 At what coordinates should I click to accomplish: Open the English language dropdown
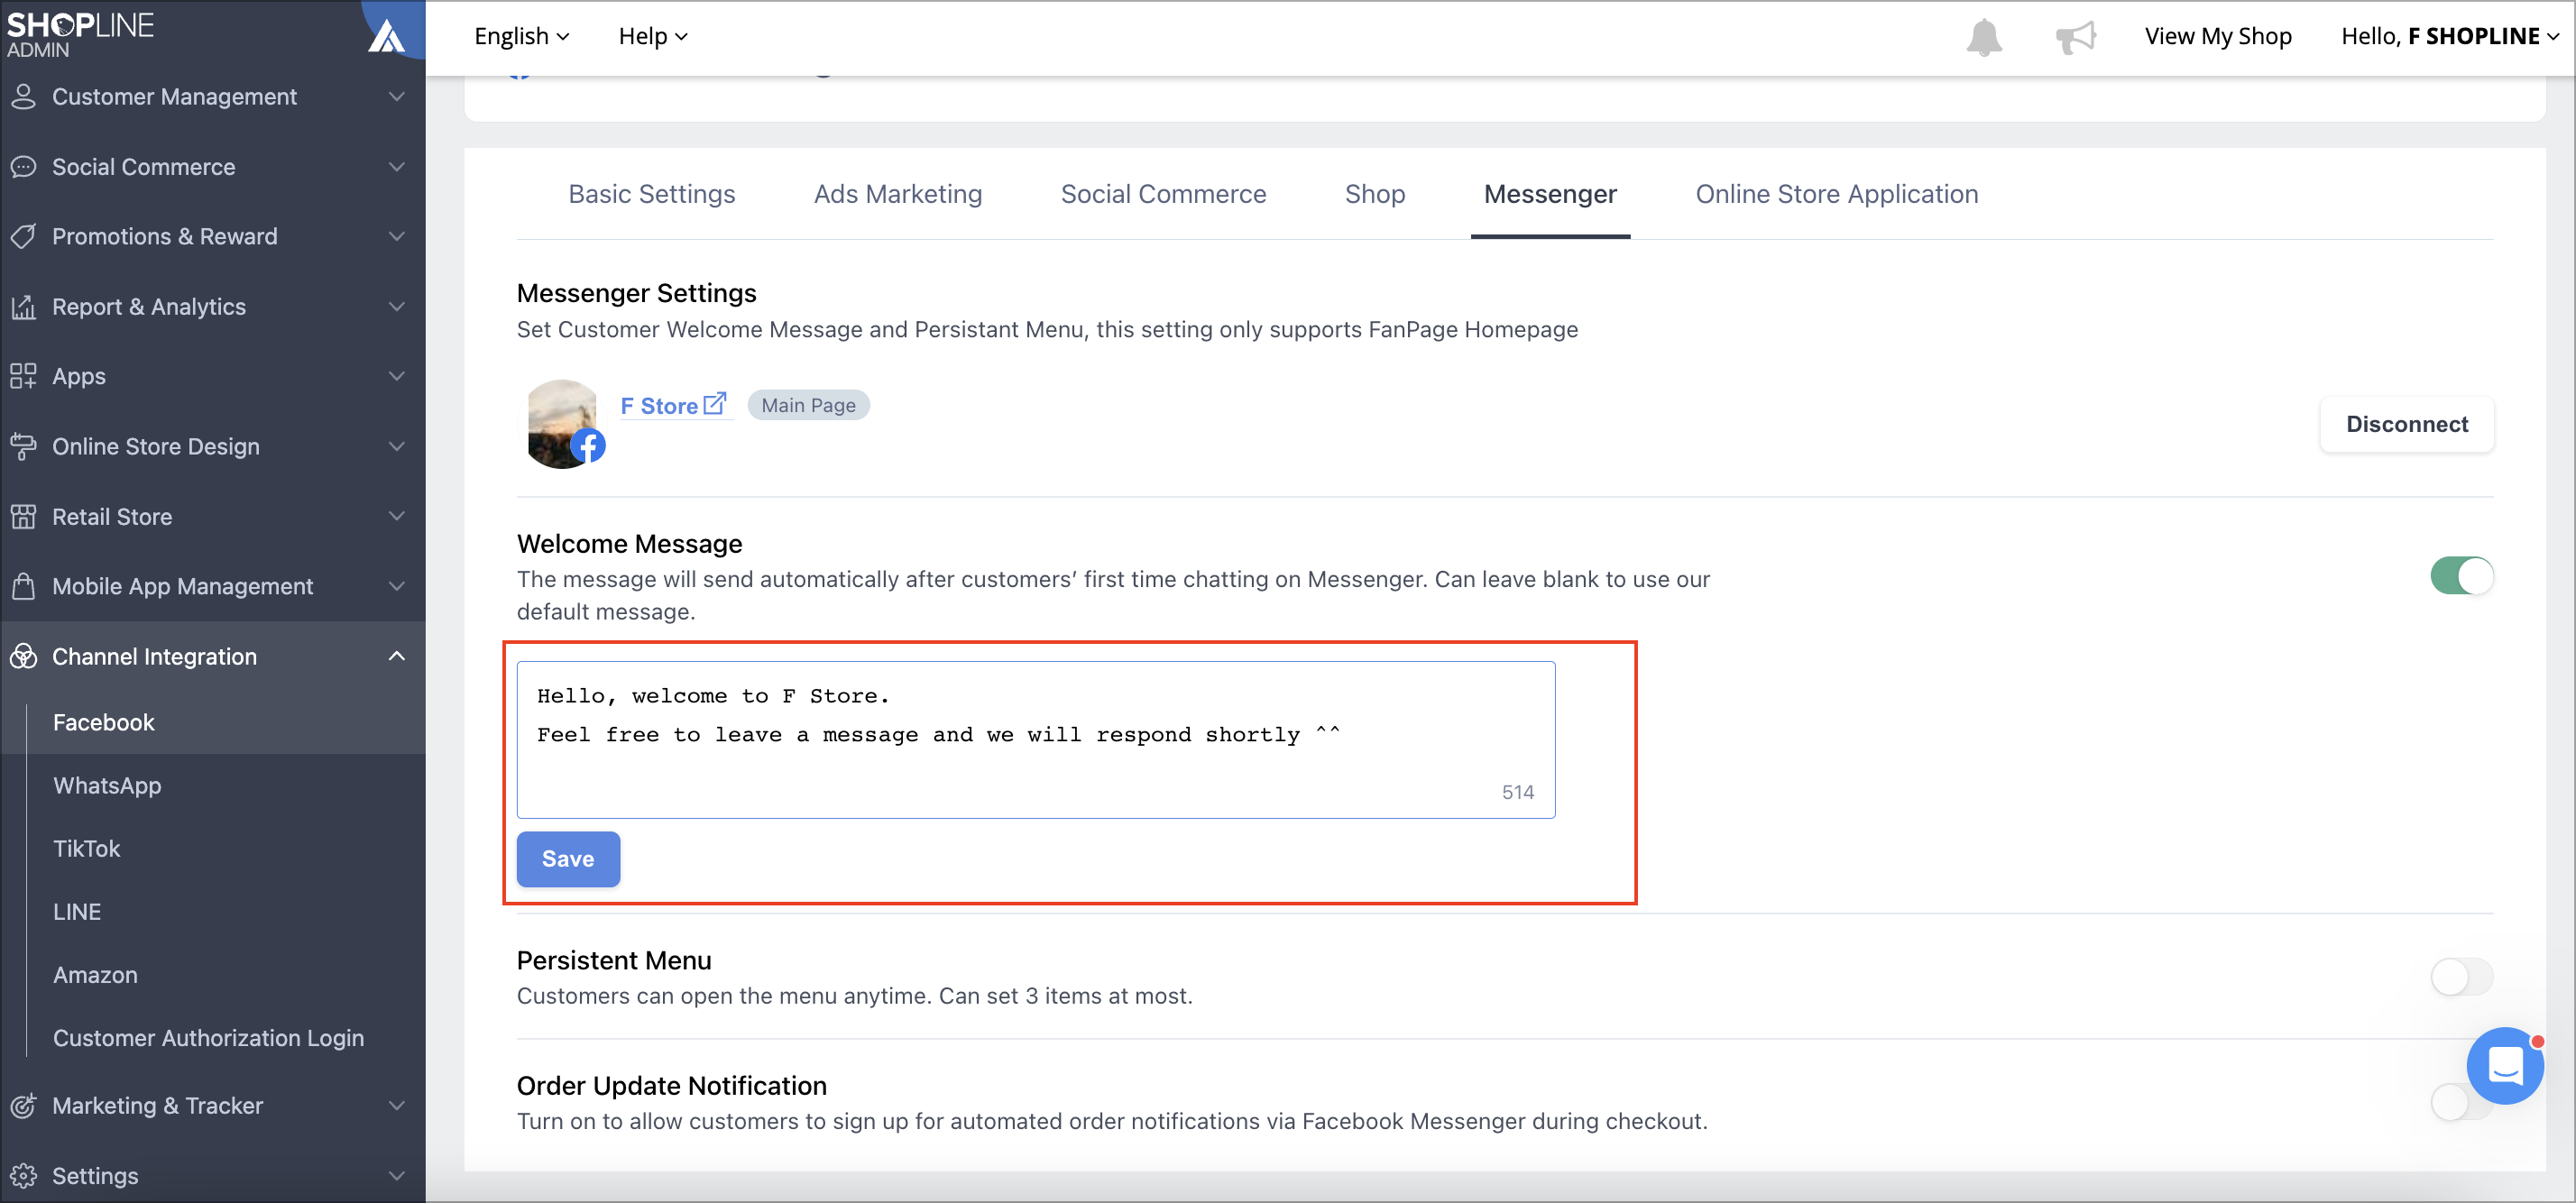click(521, 36)
